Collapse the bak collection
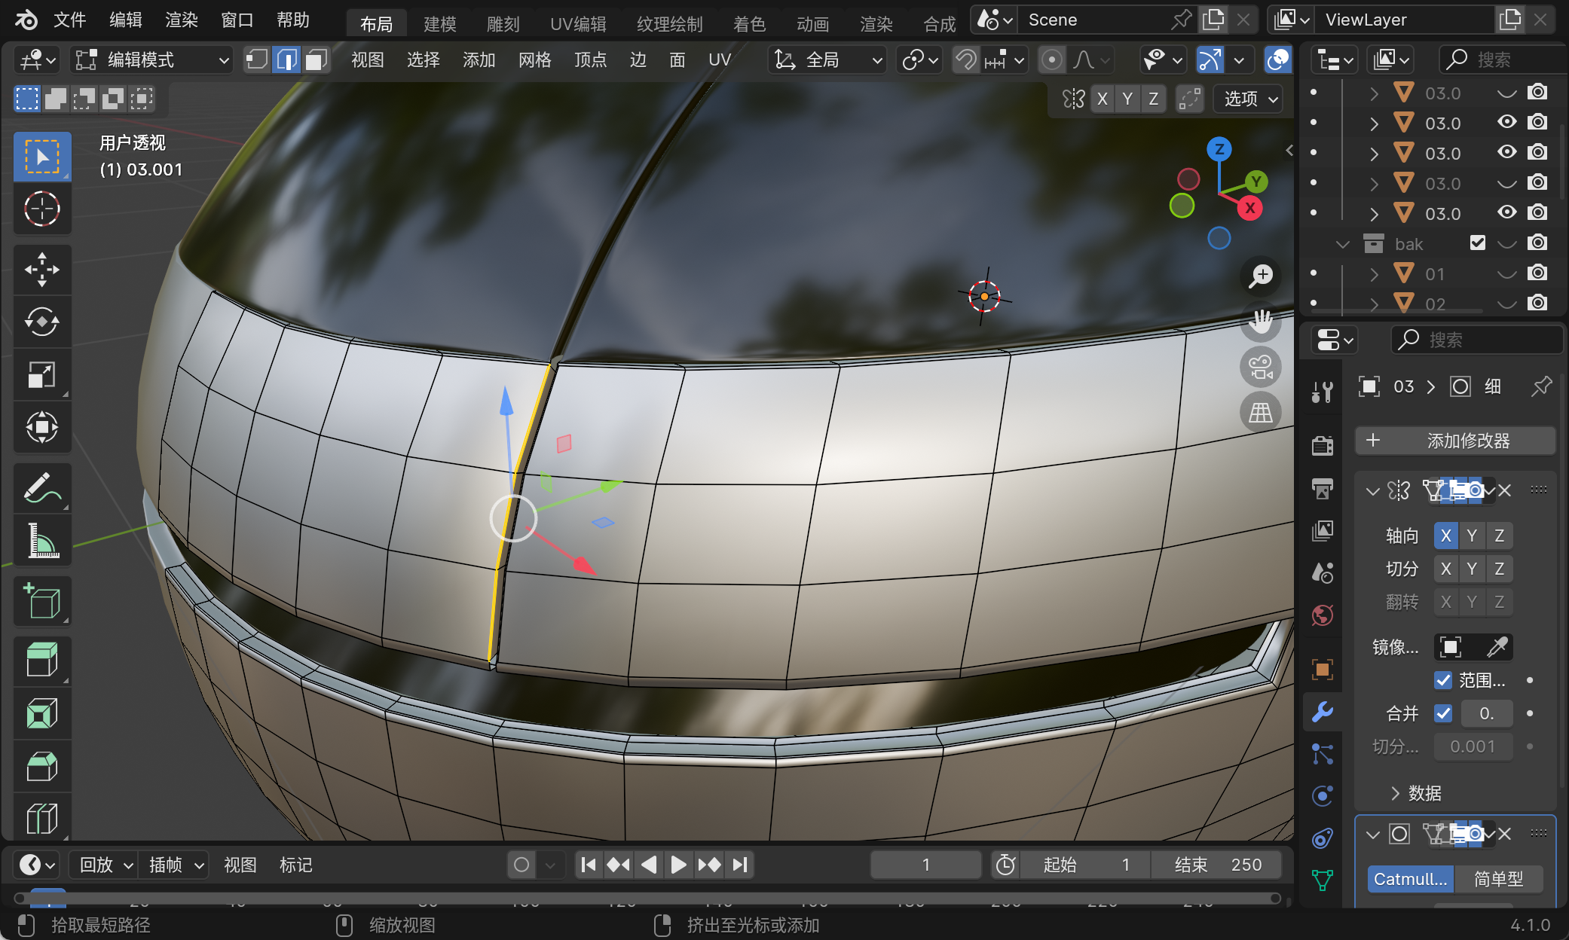This screenshot has height=940, width=1569. coord(1342,244)
